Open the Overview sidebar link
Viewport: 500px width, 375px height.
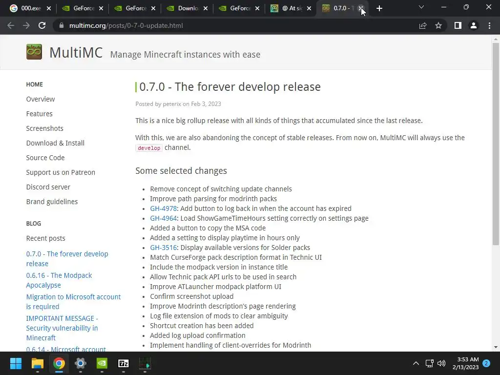coord(41,99)
